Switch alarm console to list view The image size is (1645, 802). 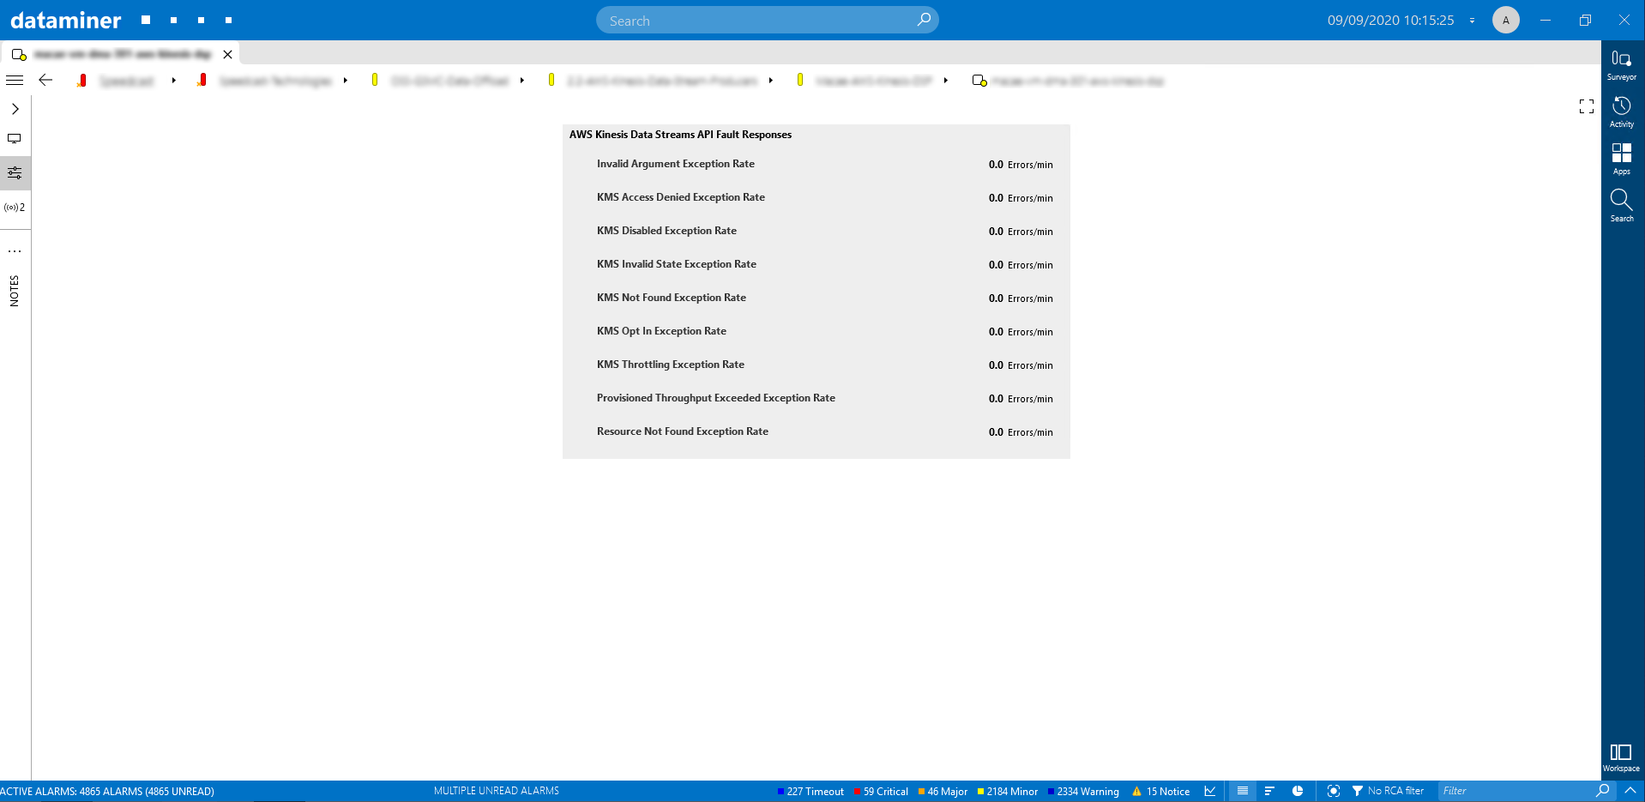[x=1242, y=791]
